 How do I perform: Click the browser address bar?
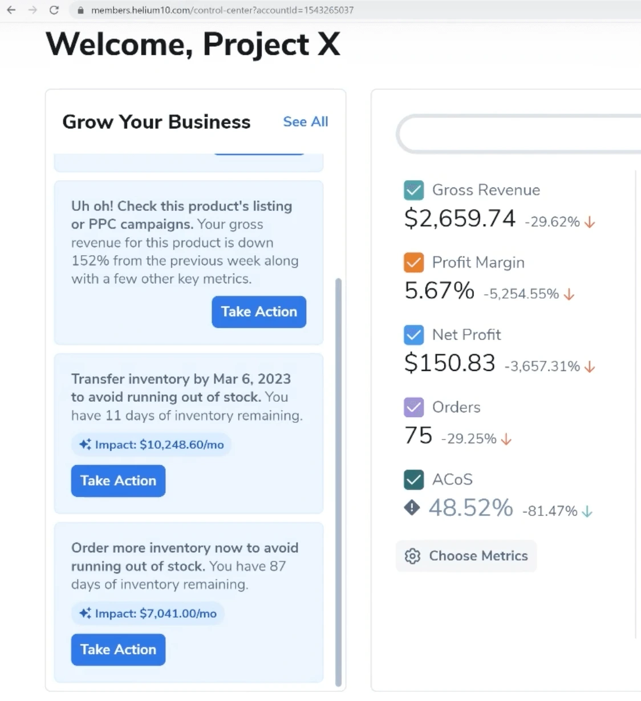228,10
